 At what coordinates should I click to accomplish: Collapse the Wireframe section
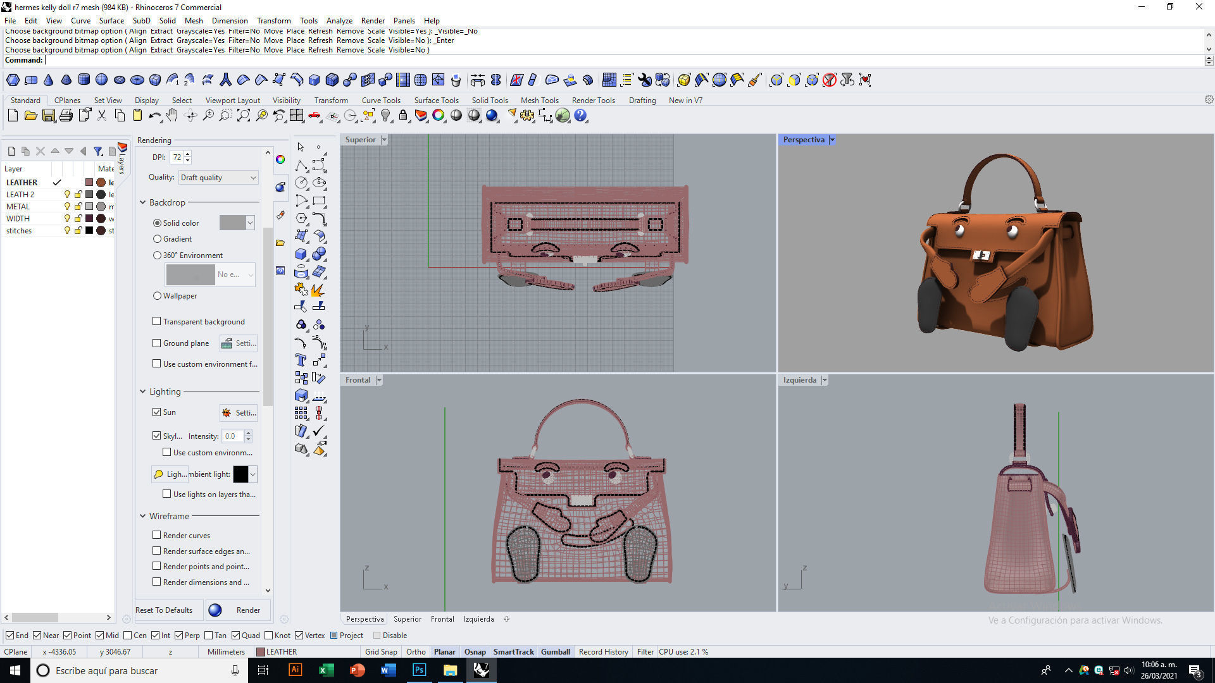click(x=143, y=516)
